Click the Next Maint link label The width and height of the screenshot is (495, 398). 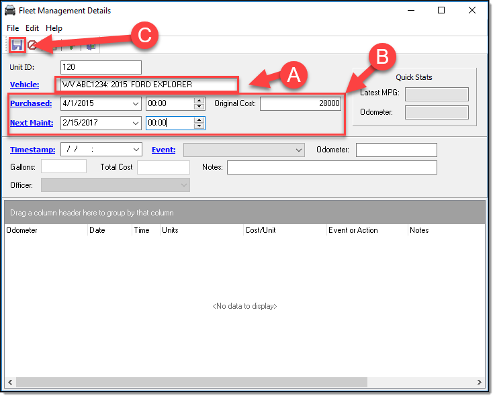31,123
